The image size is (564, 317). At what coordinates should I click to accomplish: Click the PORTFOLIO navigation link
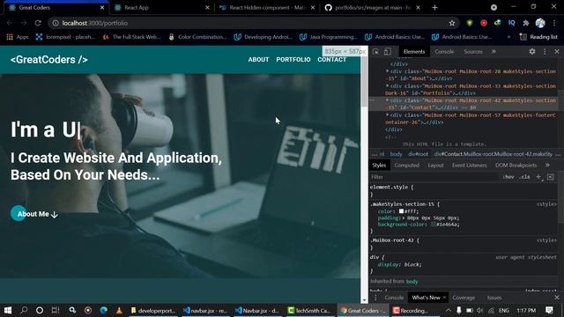pyautogui.click(x=293, y=60)
